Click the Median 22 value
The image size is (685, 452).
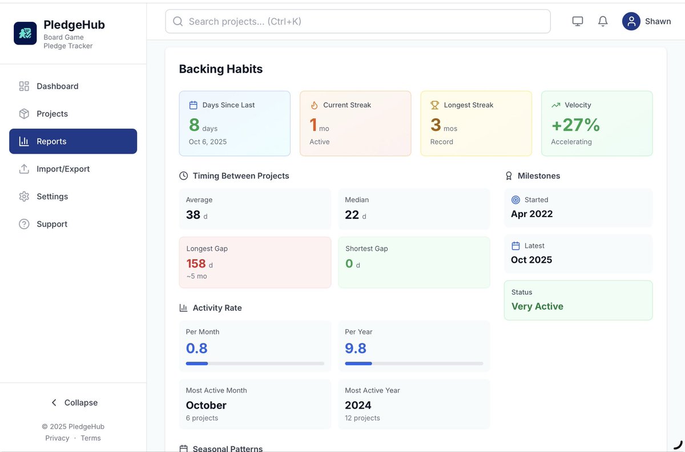[x=352, y=215]
